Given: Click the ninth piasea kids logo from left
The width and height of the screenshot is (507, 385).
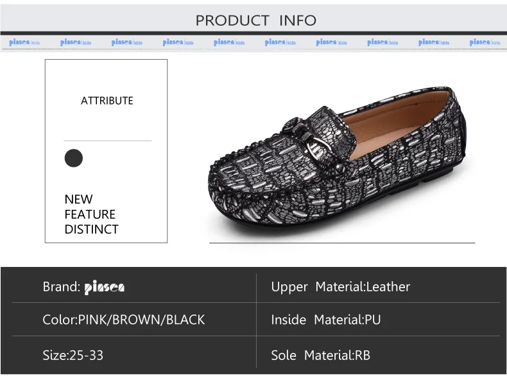Looking at the screenshot, I should coord(434,42).
